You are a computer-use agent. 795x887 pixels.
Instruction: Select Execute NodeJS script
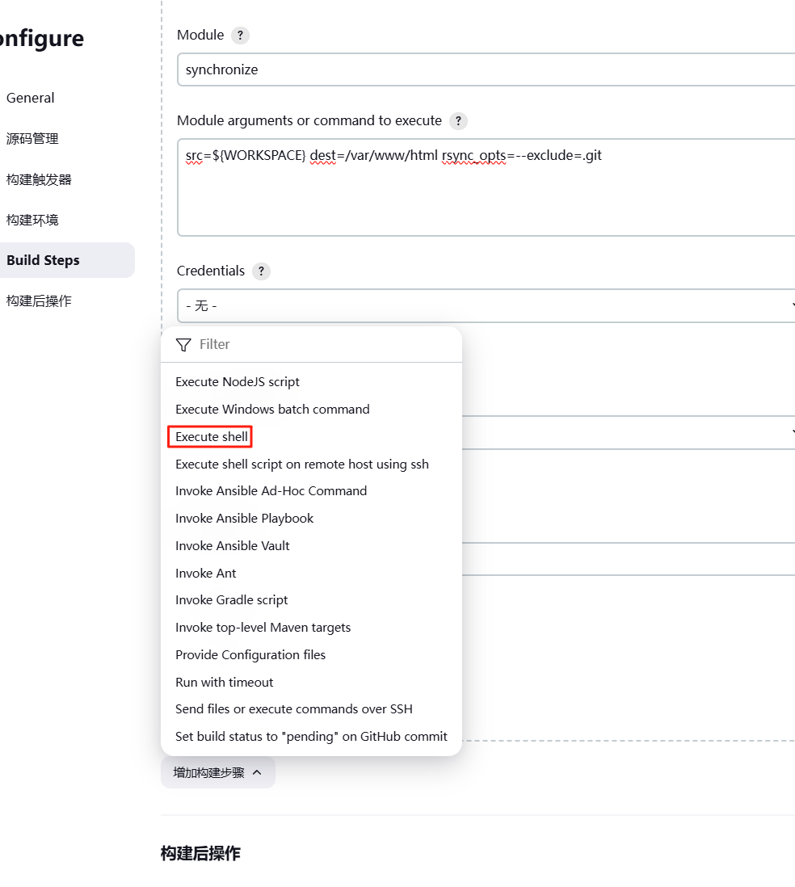click(x=237, y=382)
